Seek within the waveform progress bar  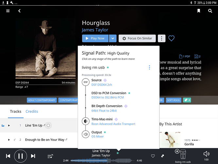point(102,160)
